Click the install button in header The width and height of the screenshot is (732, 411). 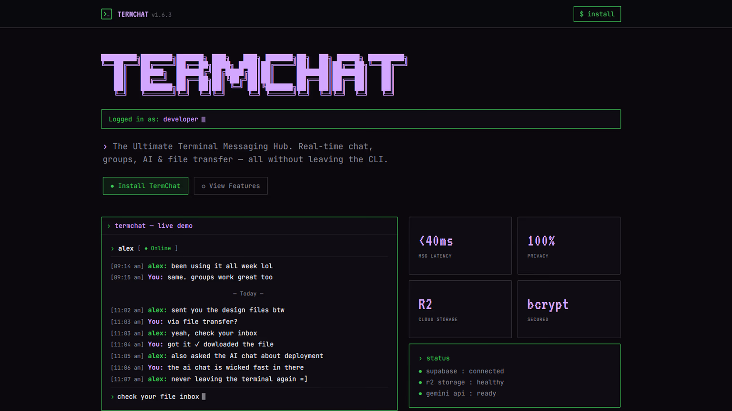pos(597,14)
